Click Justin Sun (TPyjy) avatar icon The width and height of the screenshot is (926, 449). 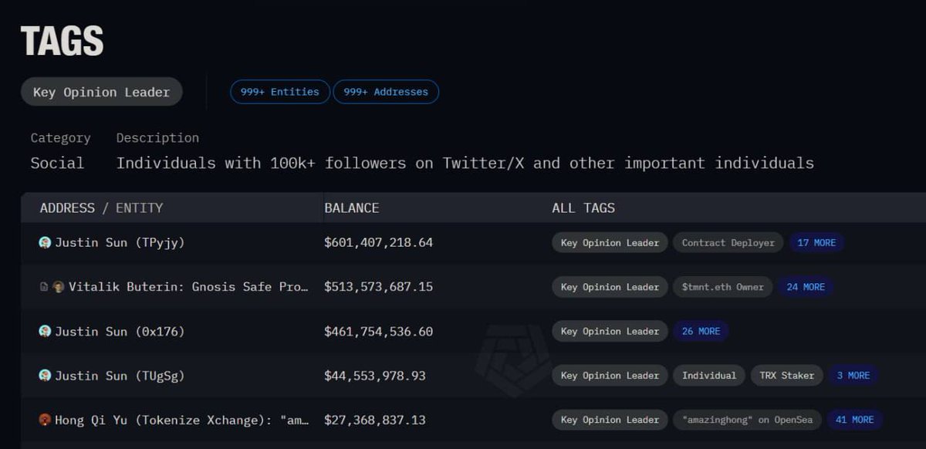pos(45,242)
